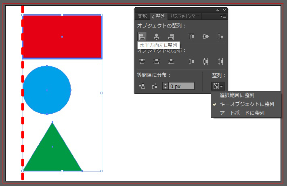Open the align panel options menu
The image size is (287, 186).
click(223, 17)
